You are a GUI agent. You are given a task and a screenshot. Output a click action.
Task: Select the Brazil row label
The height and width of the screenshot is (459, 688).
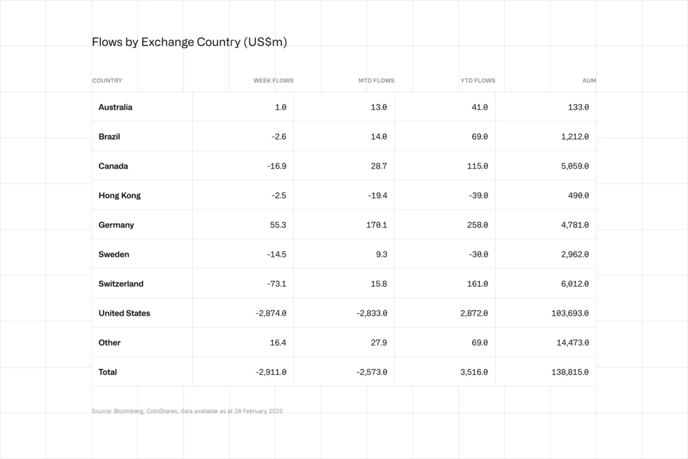(110, 136)
